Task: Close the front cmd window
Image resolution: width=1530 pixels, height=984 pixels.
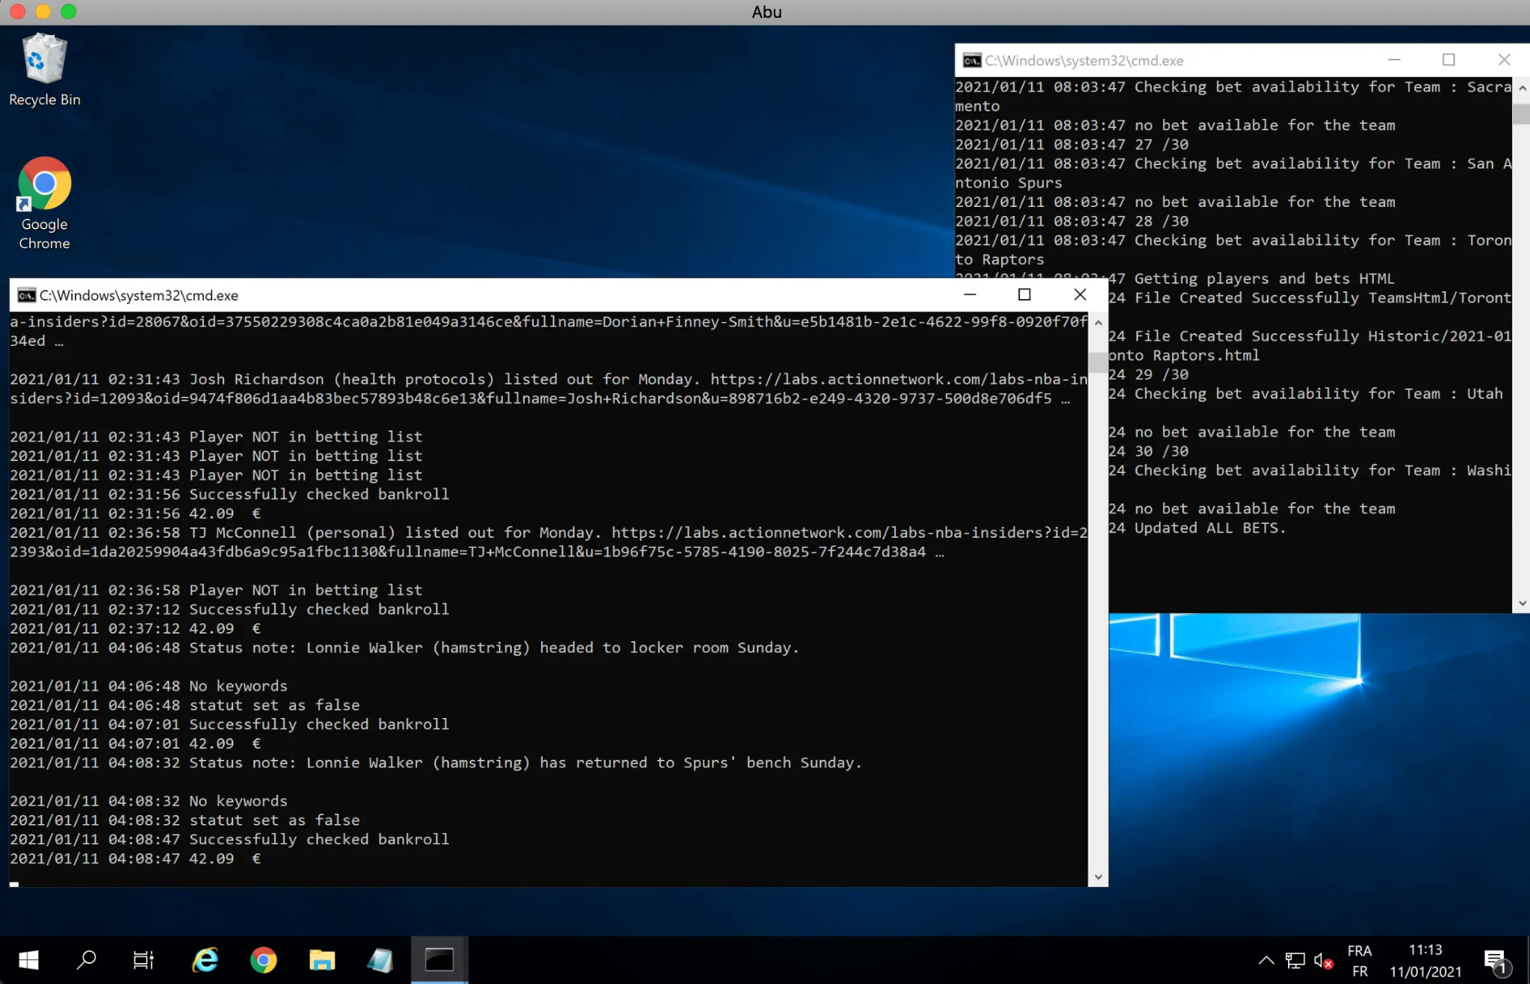Action: [1080, 294]
